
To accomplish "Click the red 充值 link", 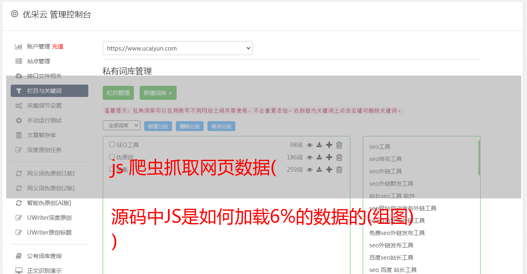I will click(x=58, y=46).
